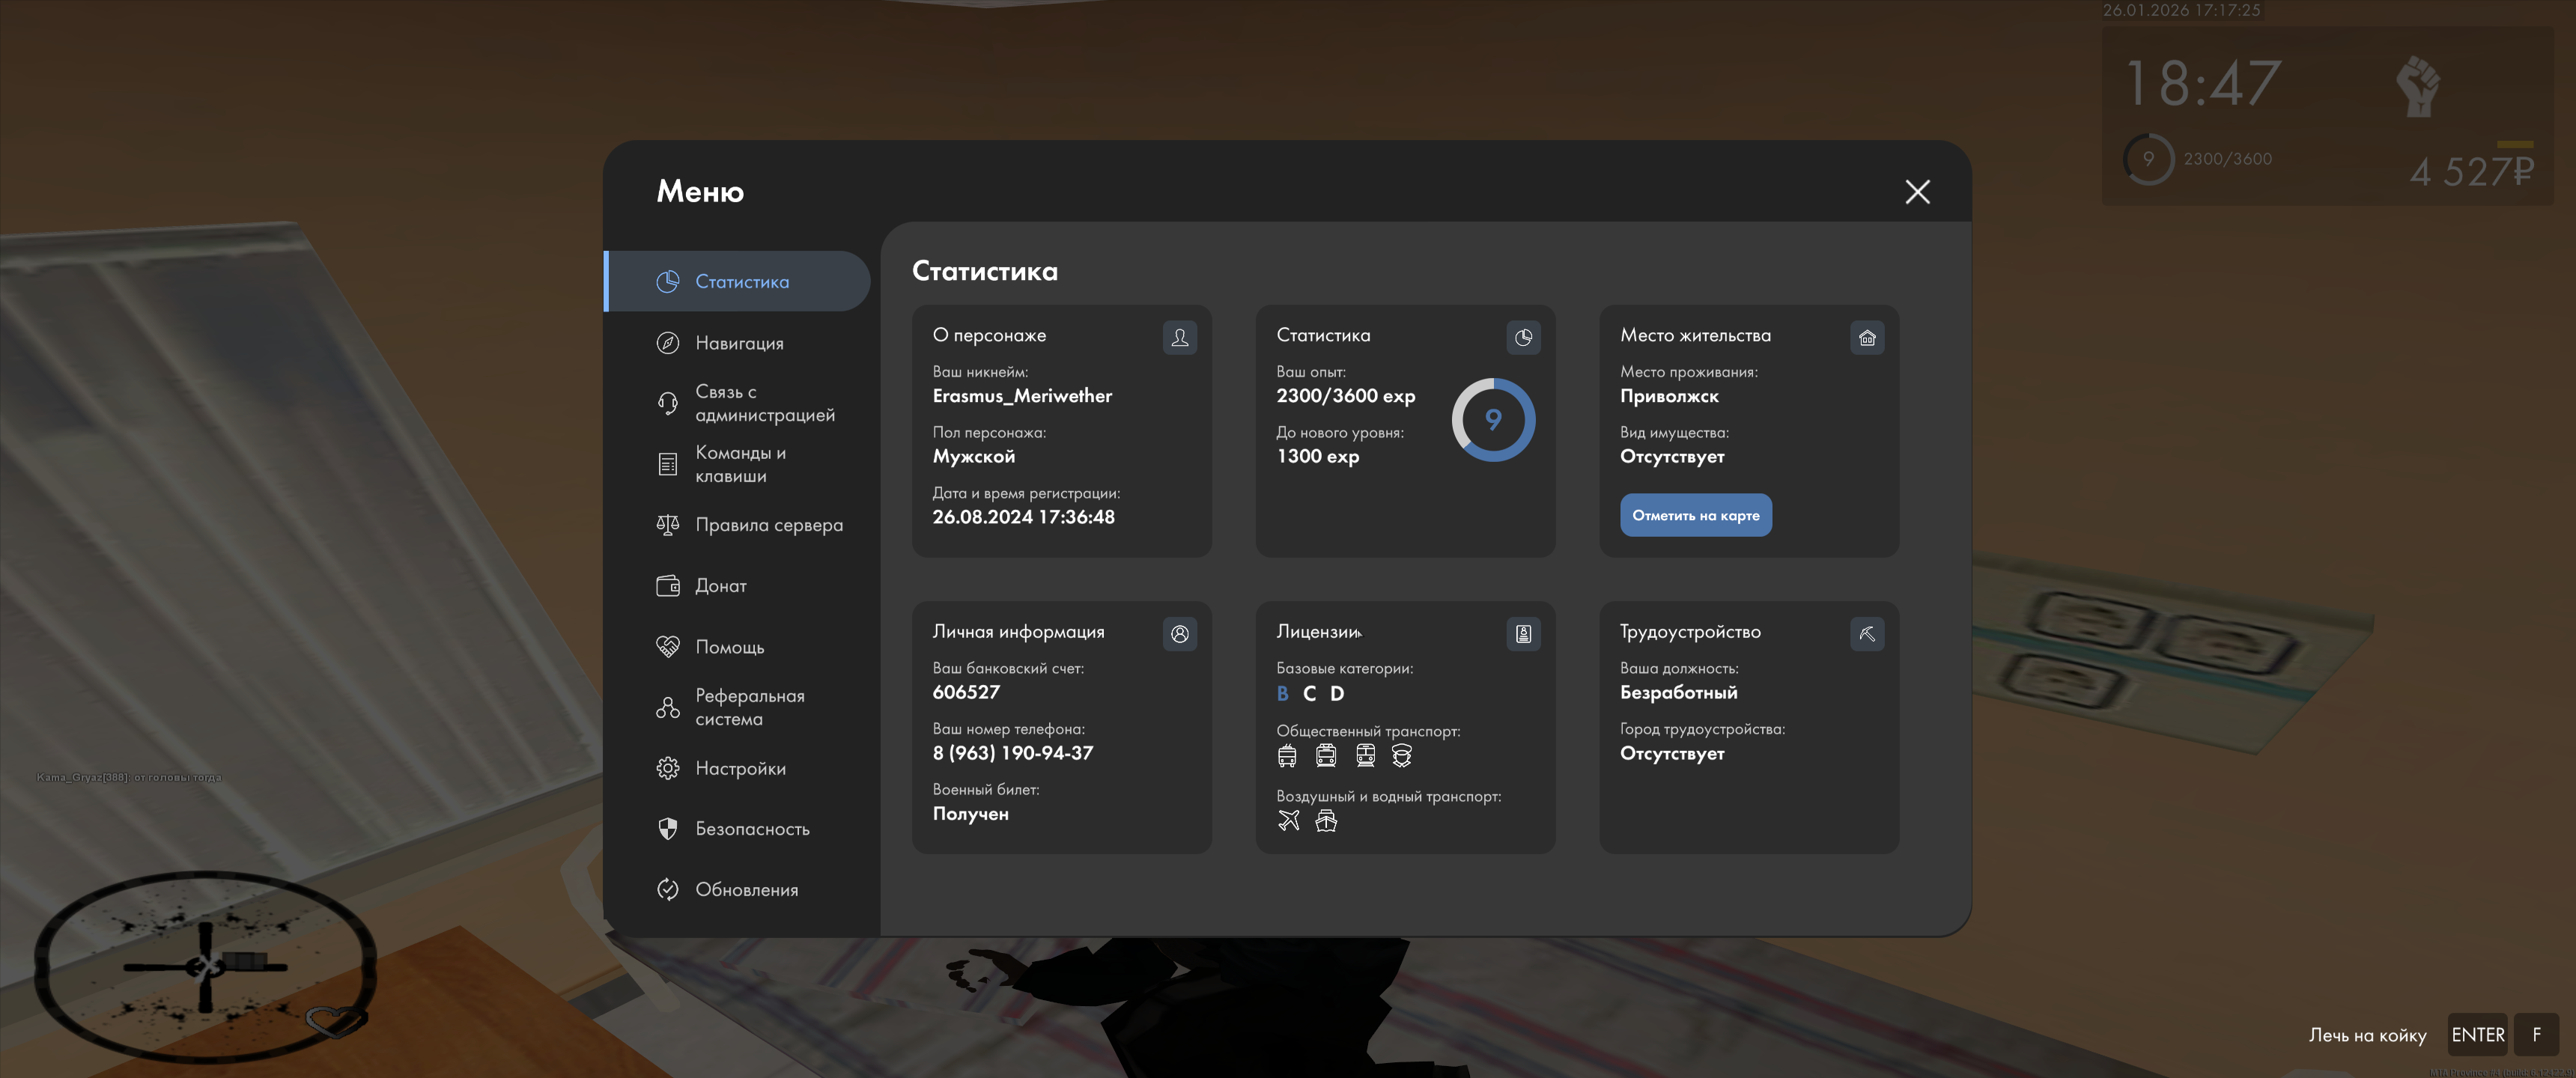Click the ship license icon
The width and height of the screenshot is (2576, 1078).
[1325, 821]
